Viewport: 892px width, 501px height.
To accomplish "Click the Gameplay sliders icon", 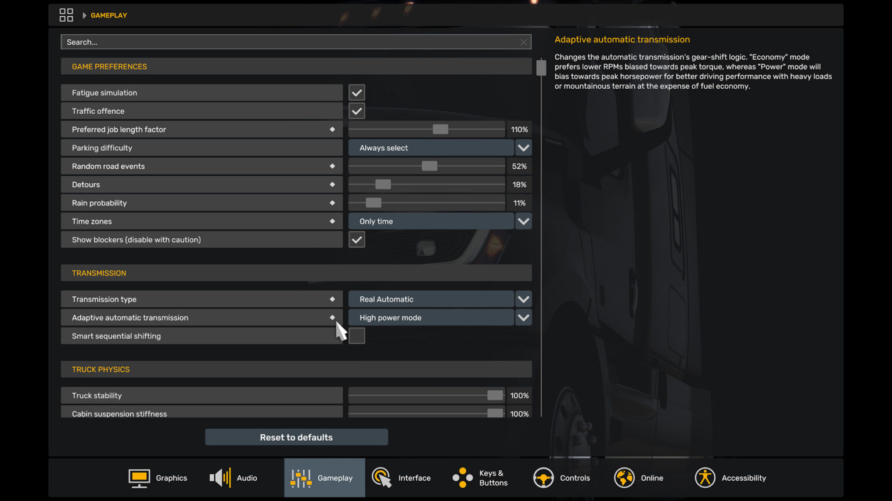I will [300, 477].
